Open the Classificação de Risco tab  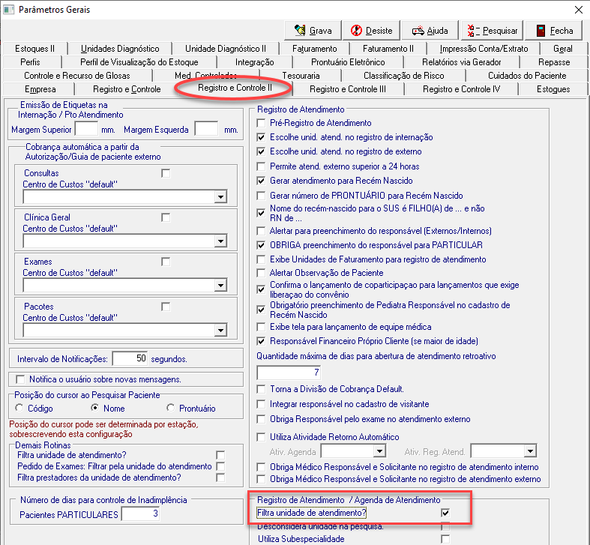[x=403, y=76]
